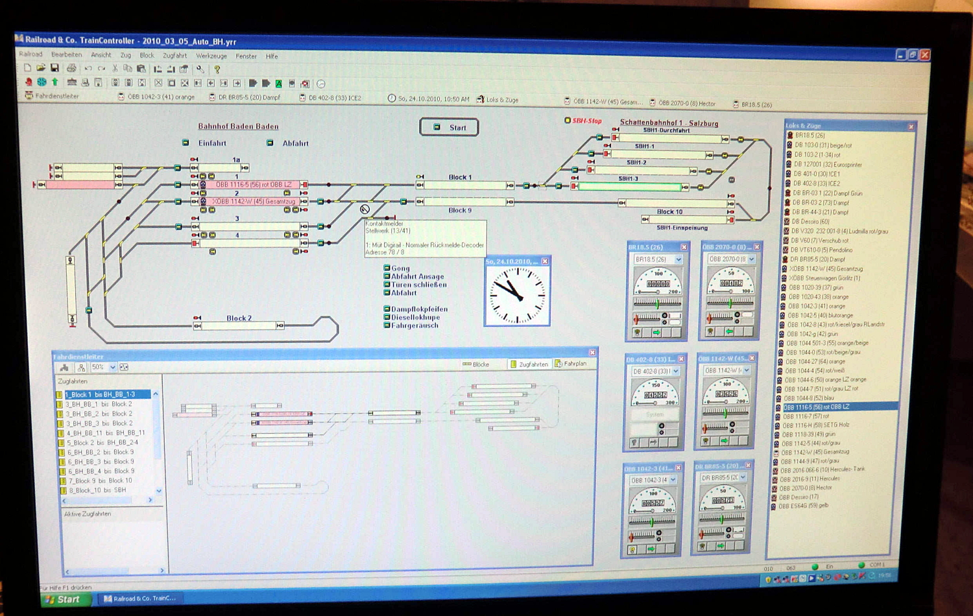The image size is (973, 616).
Task: Switch to the Zugfahrten tab
Action: click(529, 364)
